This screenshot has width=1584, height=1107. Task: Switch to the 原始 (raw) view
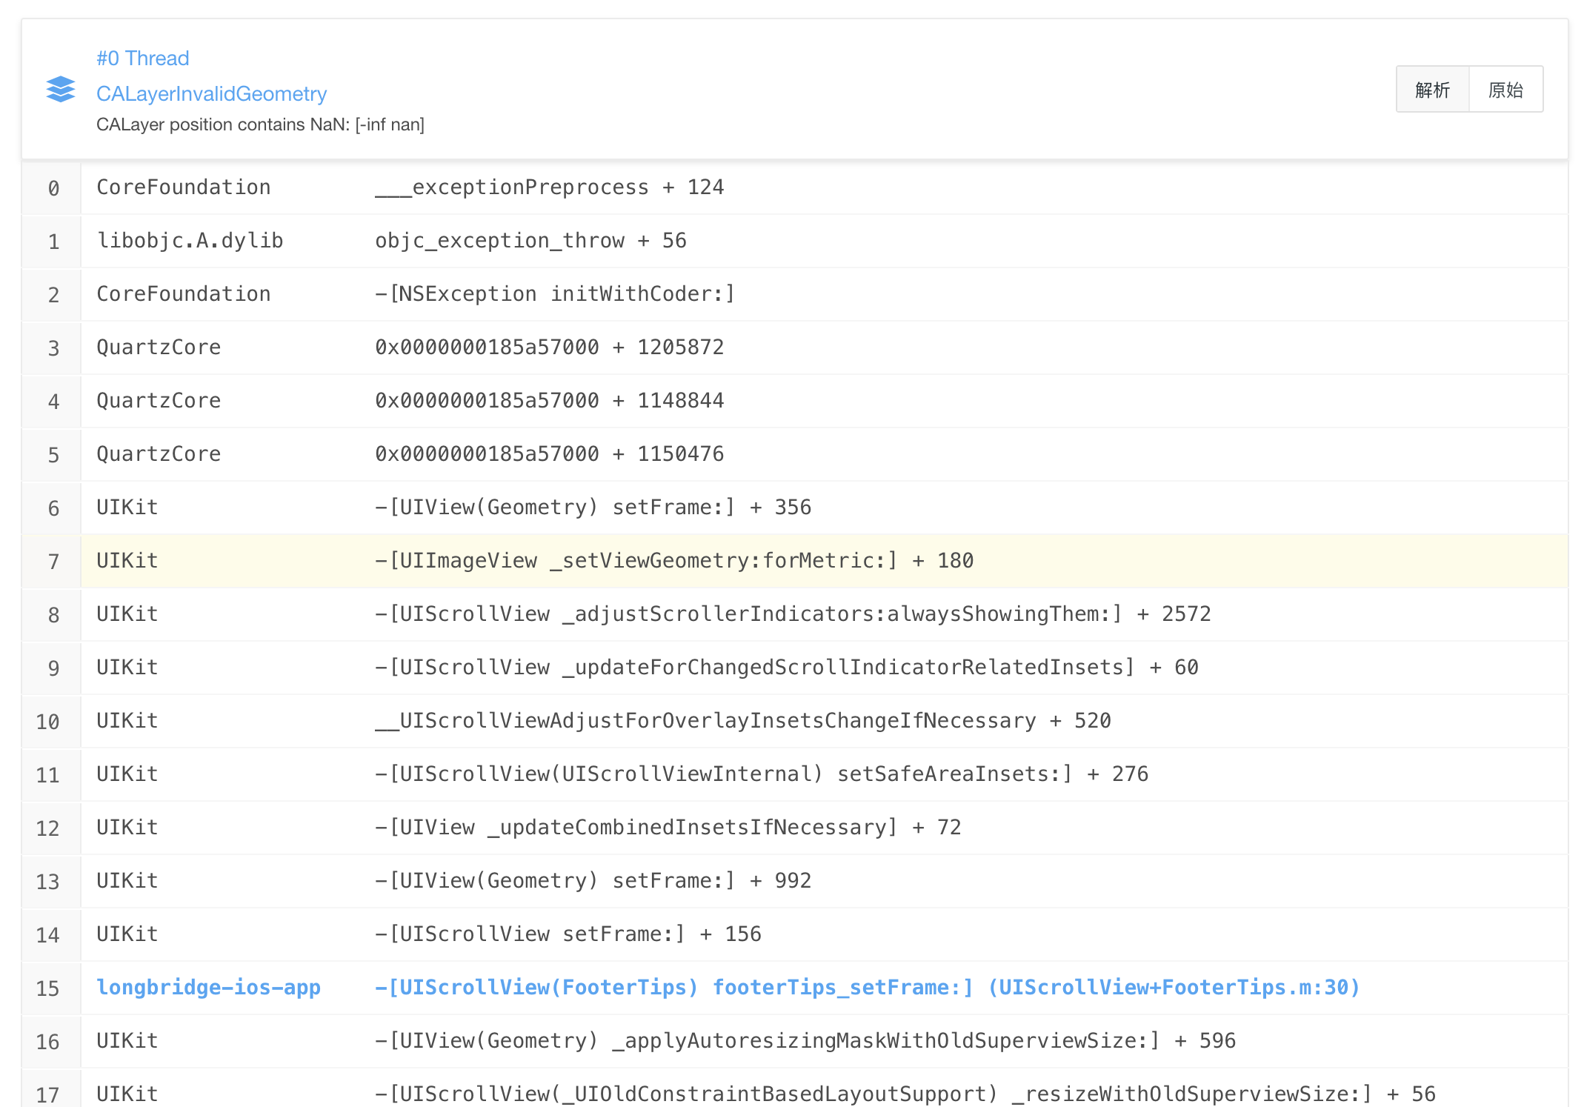tap(1504, 89)
